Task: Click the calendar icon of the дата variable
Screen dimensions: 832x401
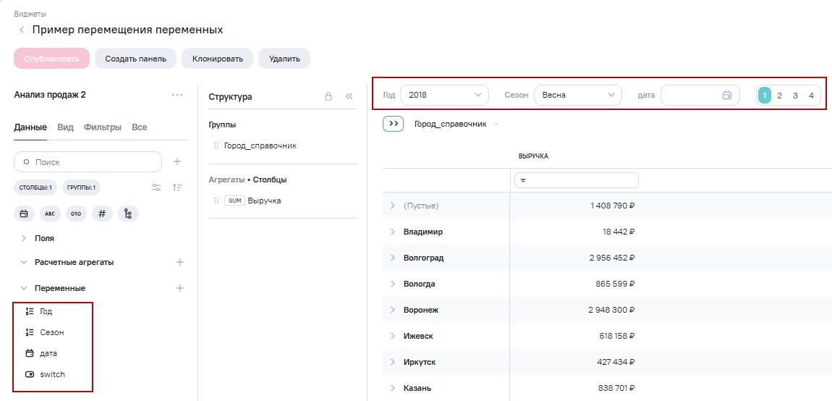Action: (30, 353)
